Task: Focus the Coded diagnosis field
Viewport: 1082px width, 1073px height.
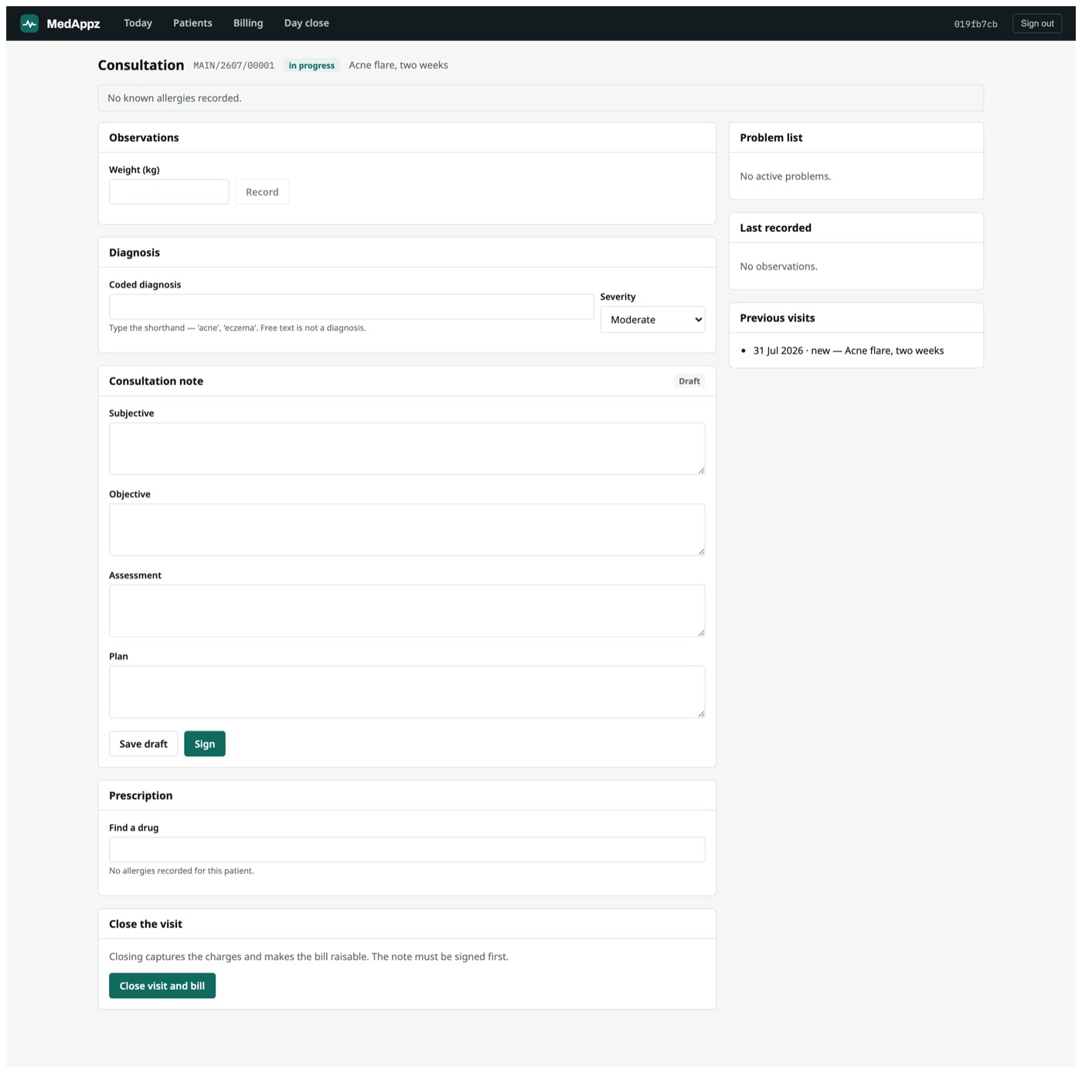Action: click(352, 307)
